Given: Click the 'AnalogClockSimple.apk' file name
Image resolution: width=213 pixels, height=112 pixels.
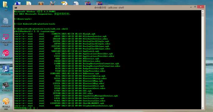Looking at the screenshot, I should pos(96,41).
